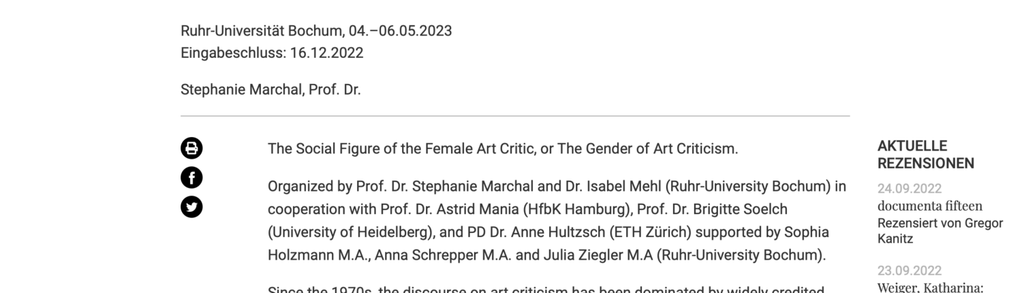1022x293 pixels.
Task: Open the documenta fifteen review link
Action: pos(930,206)
